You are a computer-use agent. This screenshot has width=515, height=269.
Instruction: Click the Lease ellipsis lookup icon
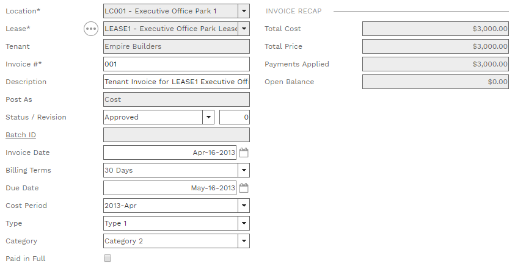pyautogui.click(x=91, y=29)
